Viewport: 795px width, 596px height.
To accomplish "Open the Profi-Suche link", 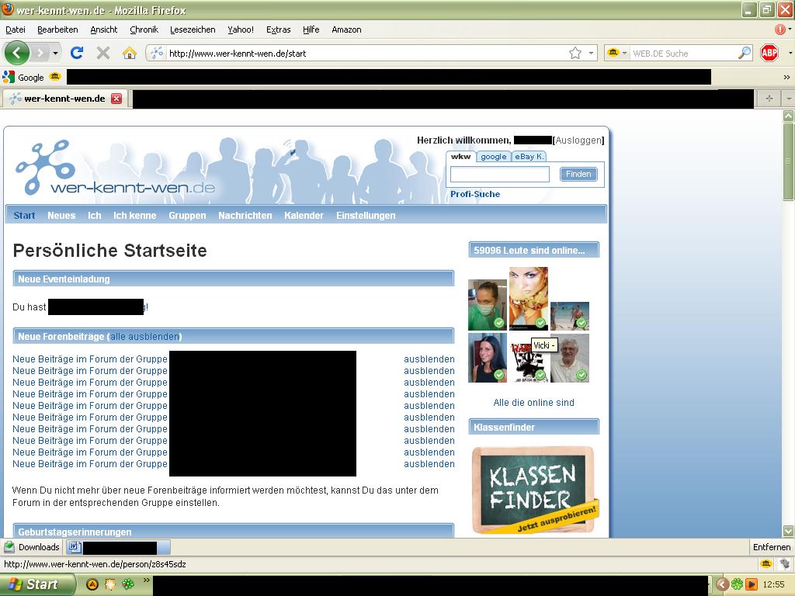I will tap(475, 194).
